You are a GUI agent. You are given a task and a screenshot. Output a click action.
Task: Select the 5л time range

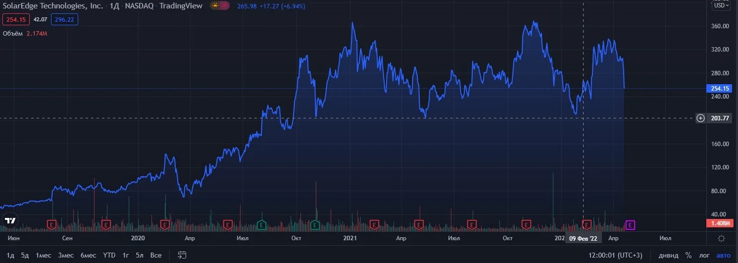pyautogui.click(x=140, y=255)
